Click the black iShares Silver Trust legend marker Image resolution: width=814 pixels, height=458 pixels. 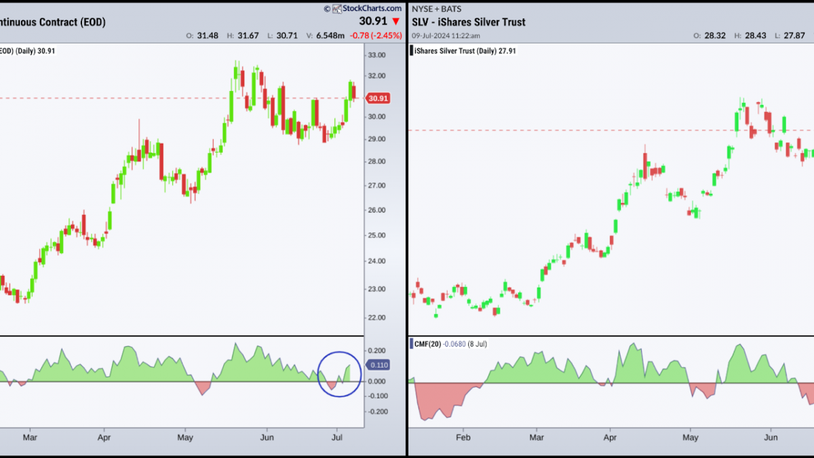coord(411,50)
